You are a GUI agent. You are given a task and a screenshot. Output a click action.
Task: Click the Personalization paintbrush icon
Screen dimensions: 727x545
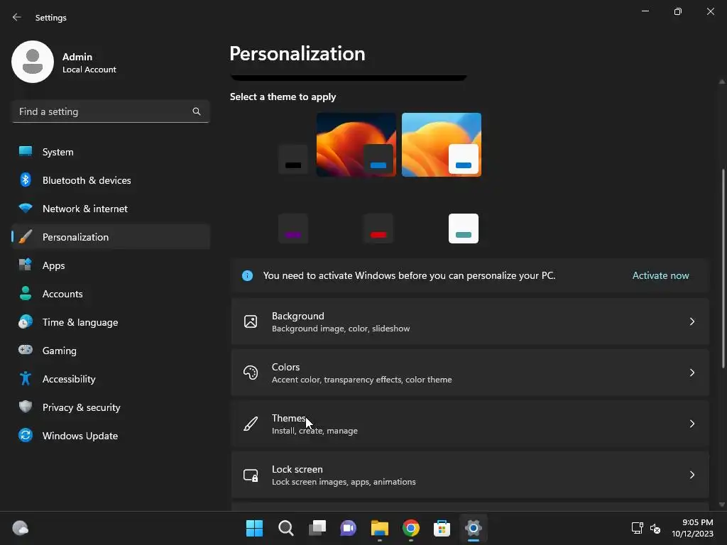point(26,236)
